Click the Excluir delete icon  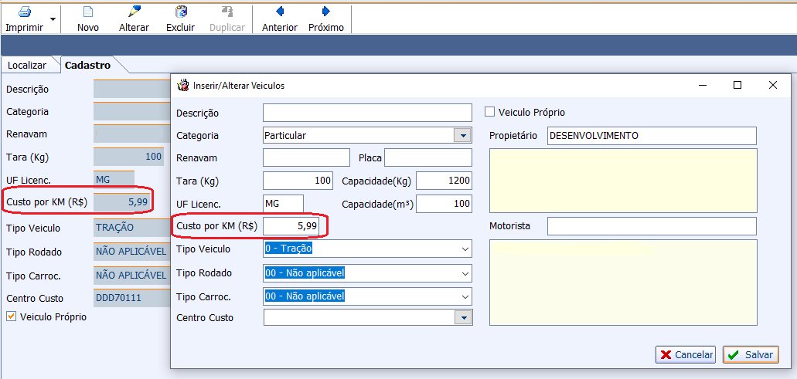(x=180, y=12)
